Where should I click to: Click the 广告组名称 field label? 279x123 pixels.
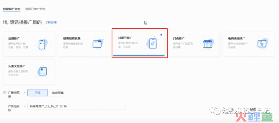[x=14, y=108]
